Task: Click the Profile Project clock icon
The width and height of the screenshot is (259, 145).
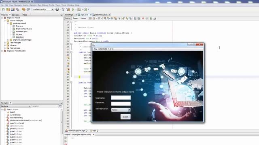Action: click(x=85, y=10)
